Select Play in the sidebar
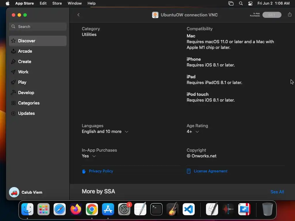Viewport: 295px width, 221px height. pyautogui.click(x=38, y=82)
